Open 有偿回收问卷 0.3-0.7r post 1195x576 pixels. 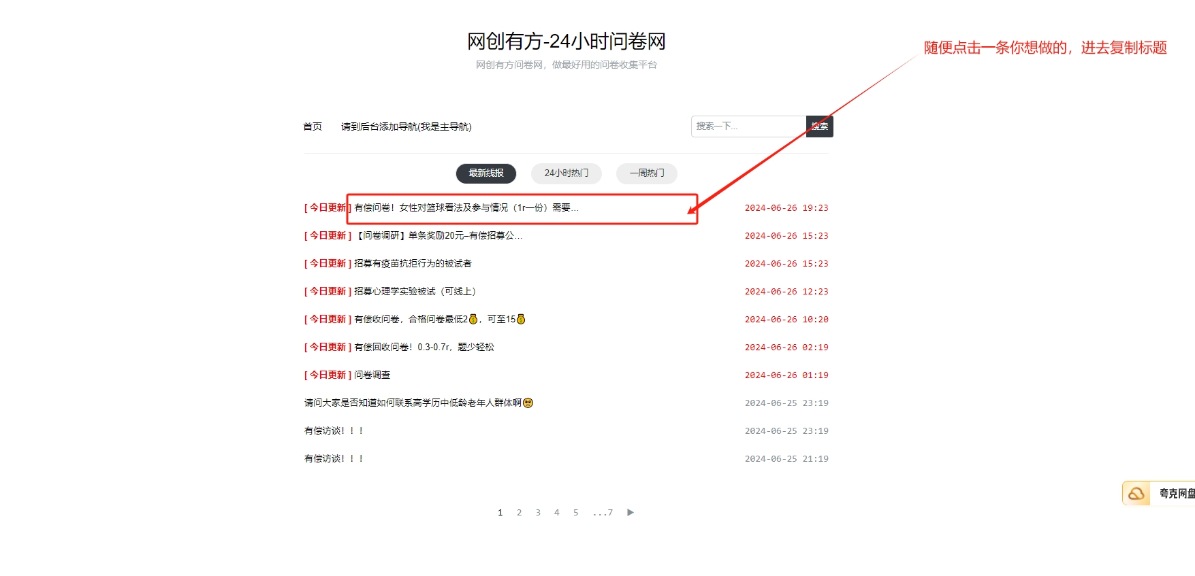tap(424, 348)
